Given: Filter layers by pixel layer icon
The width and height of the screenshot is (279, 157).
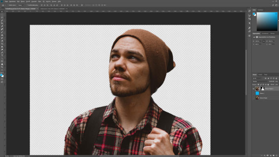Looking at the screenshot, I should [x=265, y=78].
